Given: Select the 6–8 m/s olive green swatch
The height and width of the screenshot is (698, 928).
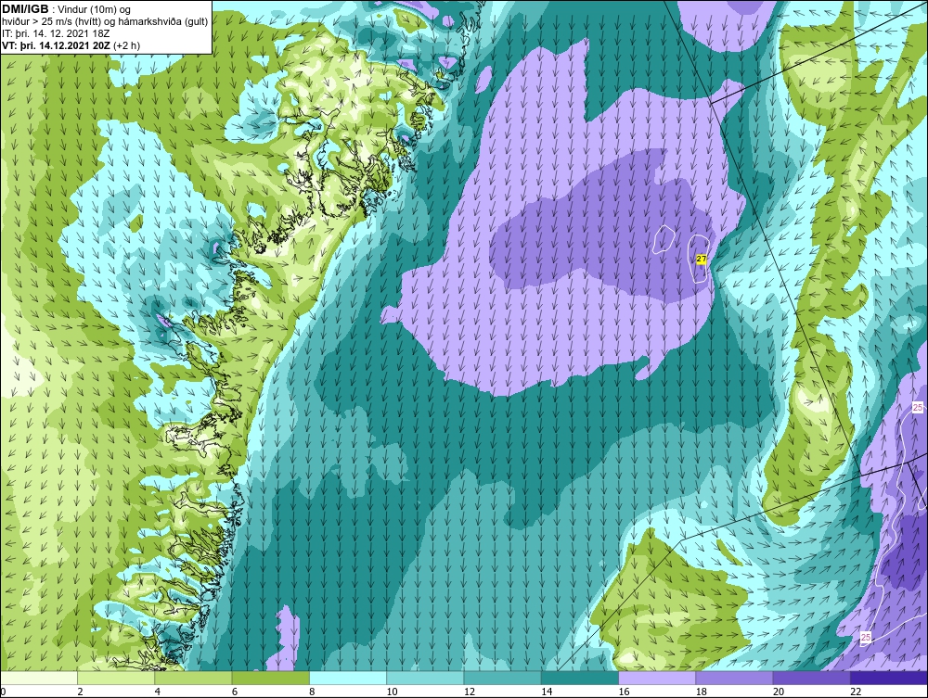Looking at the screenshot, I should click(x=270, y=678).
